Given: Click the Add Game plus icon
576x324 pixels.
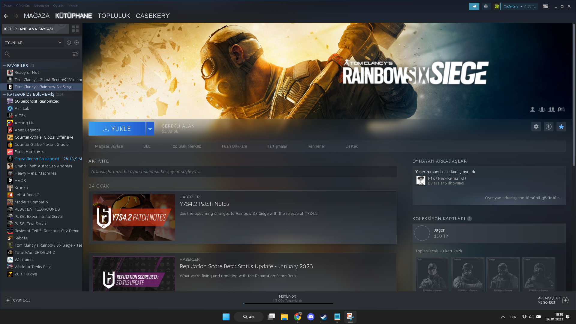Looking at the screenshot, I should click(8, 300).
